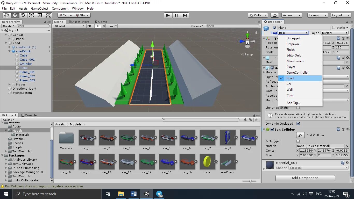The width and height of the screenshot is (354, 199).
Task: Open the Layers dropdown
Action: 317,15
